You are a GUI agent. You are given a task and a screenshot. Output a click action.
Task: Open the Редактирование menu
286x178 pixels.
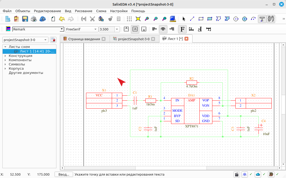[x=47, y=11]
